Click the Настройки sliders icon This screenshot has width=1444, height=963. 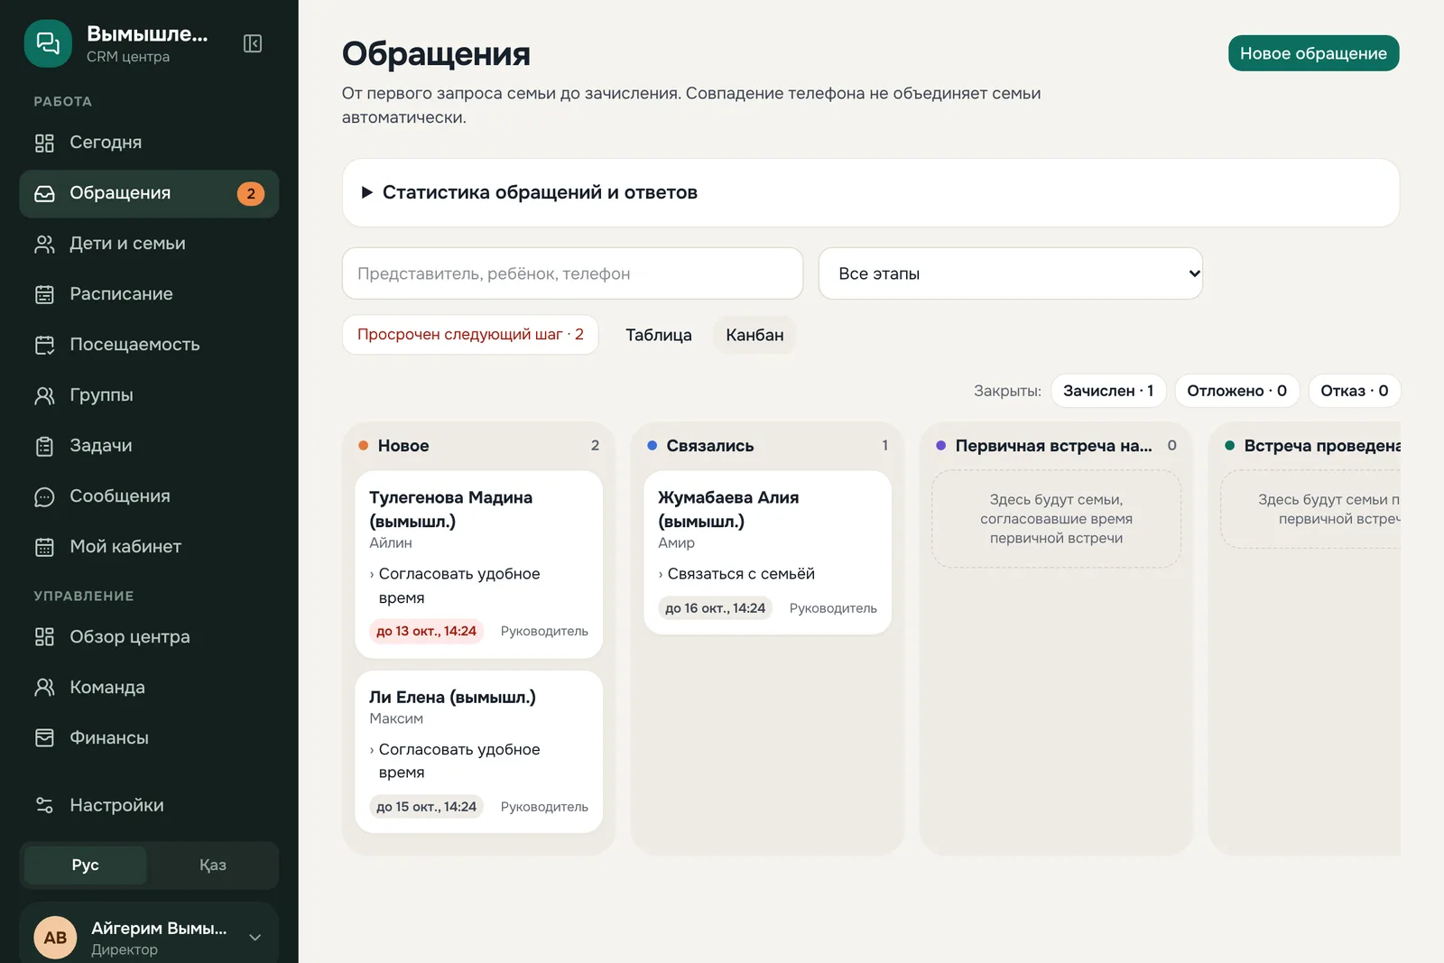point(44,805)
